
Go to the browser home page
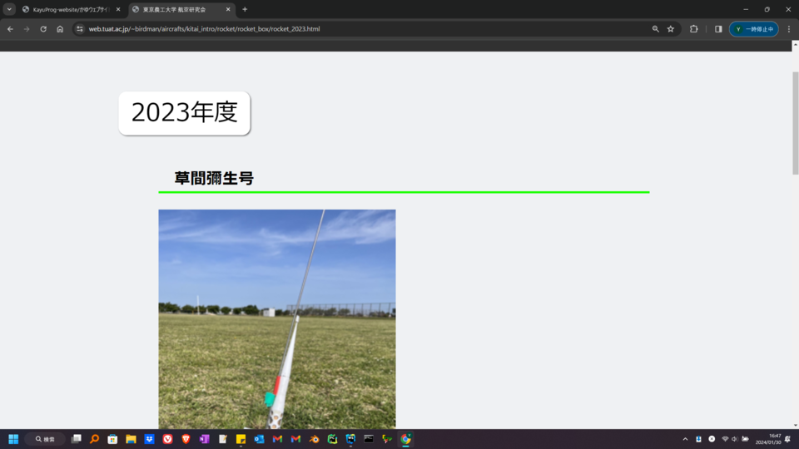[x=60, y=29]
